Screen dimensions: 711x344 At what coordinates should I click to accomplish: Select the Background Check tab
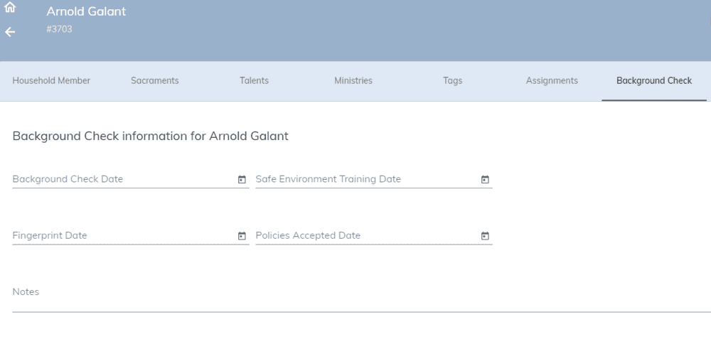pos(654,81)
